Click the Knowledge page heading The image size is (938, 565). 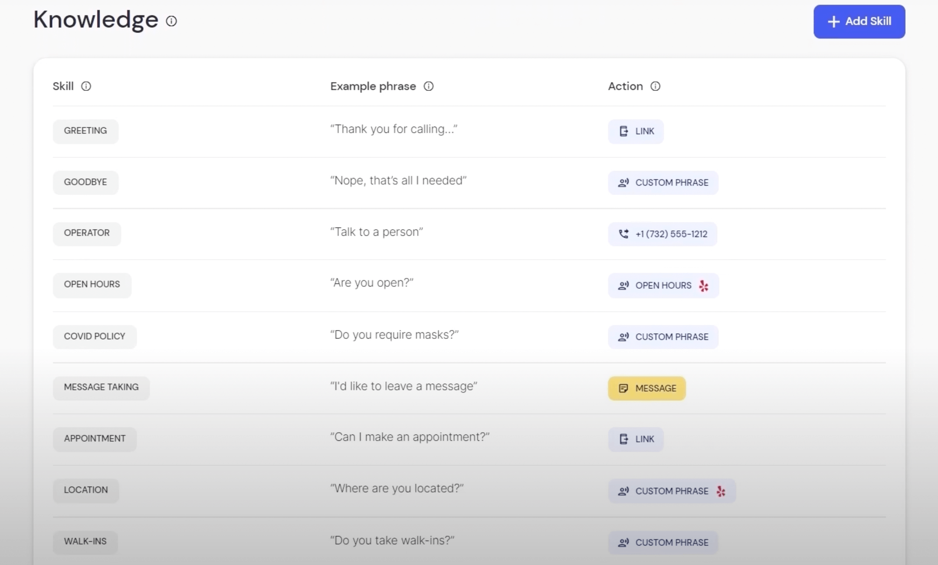[x=96, y=20]
